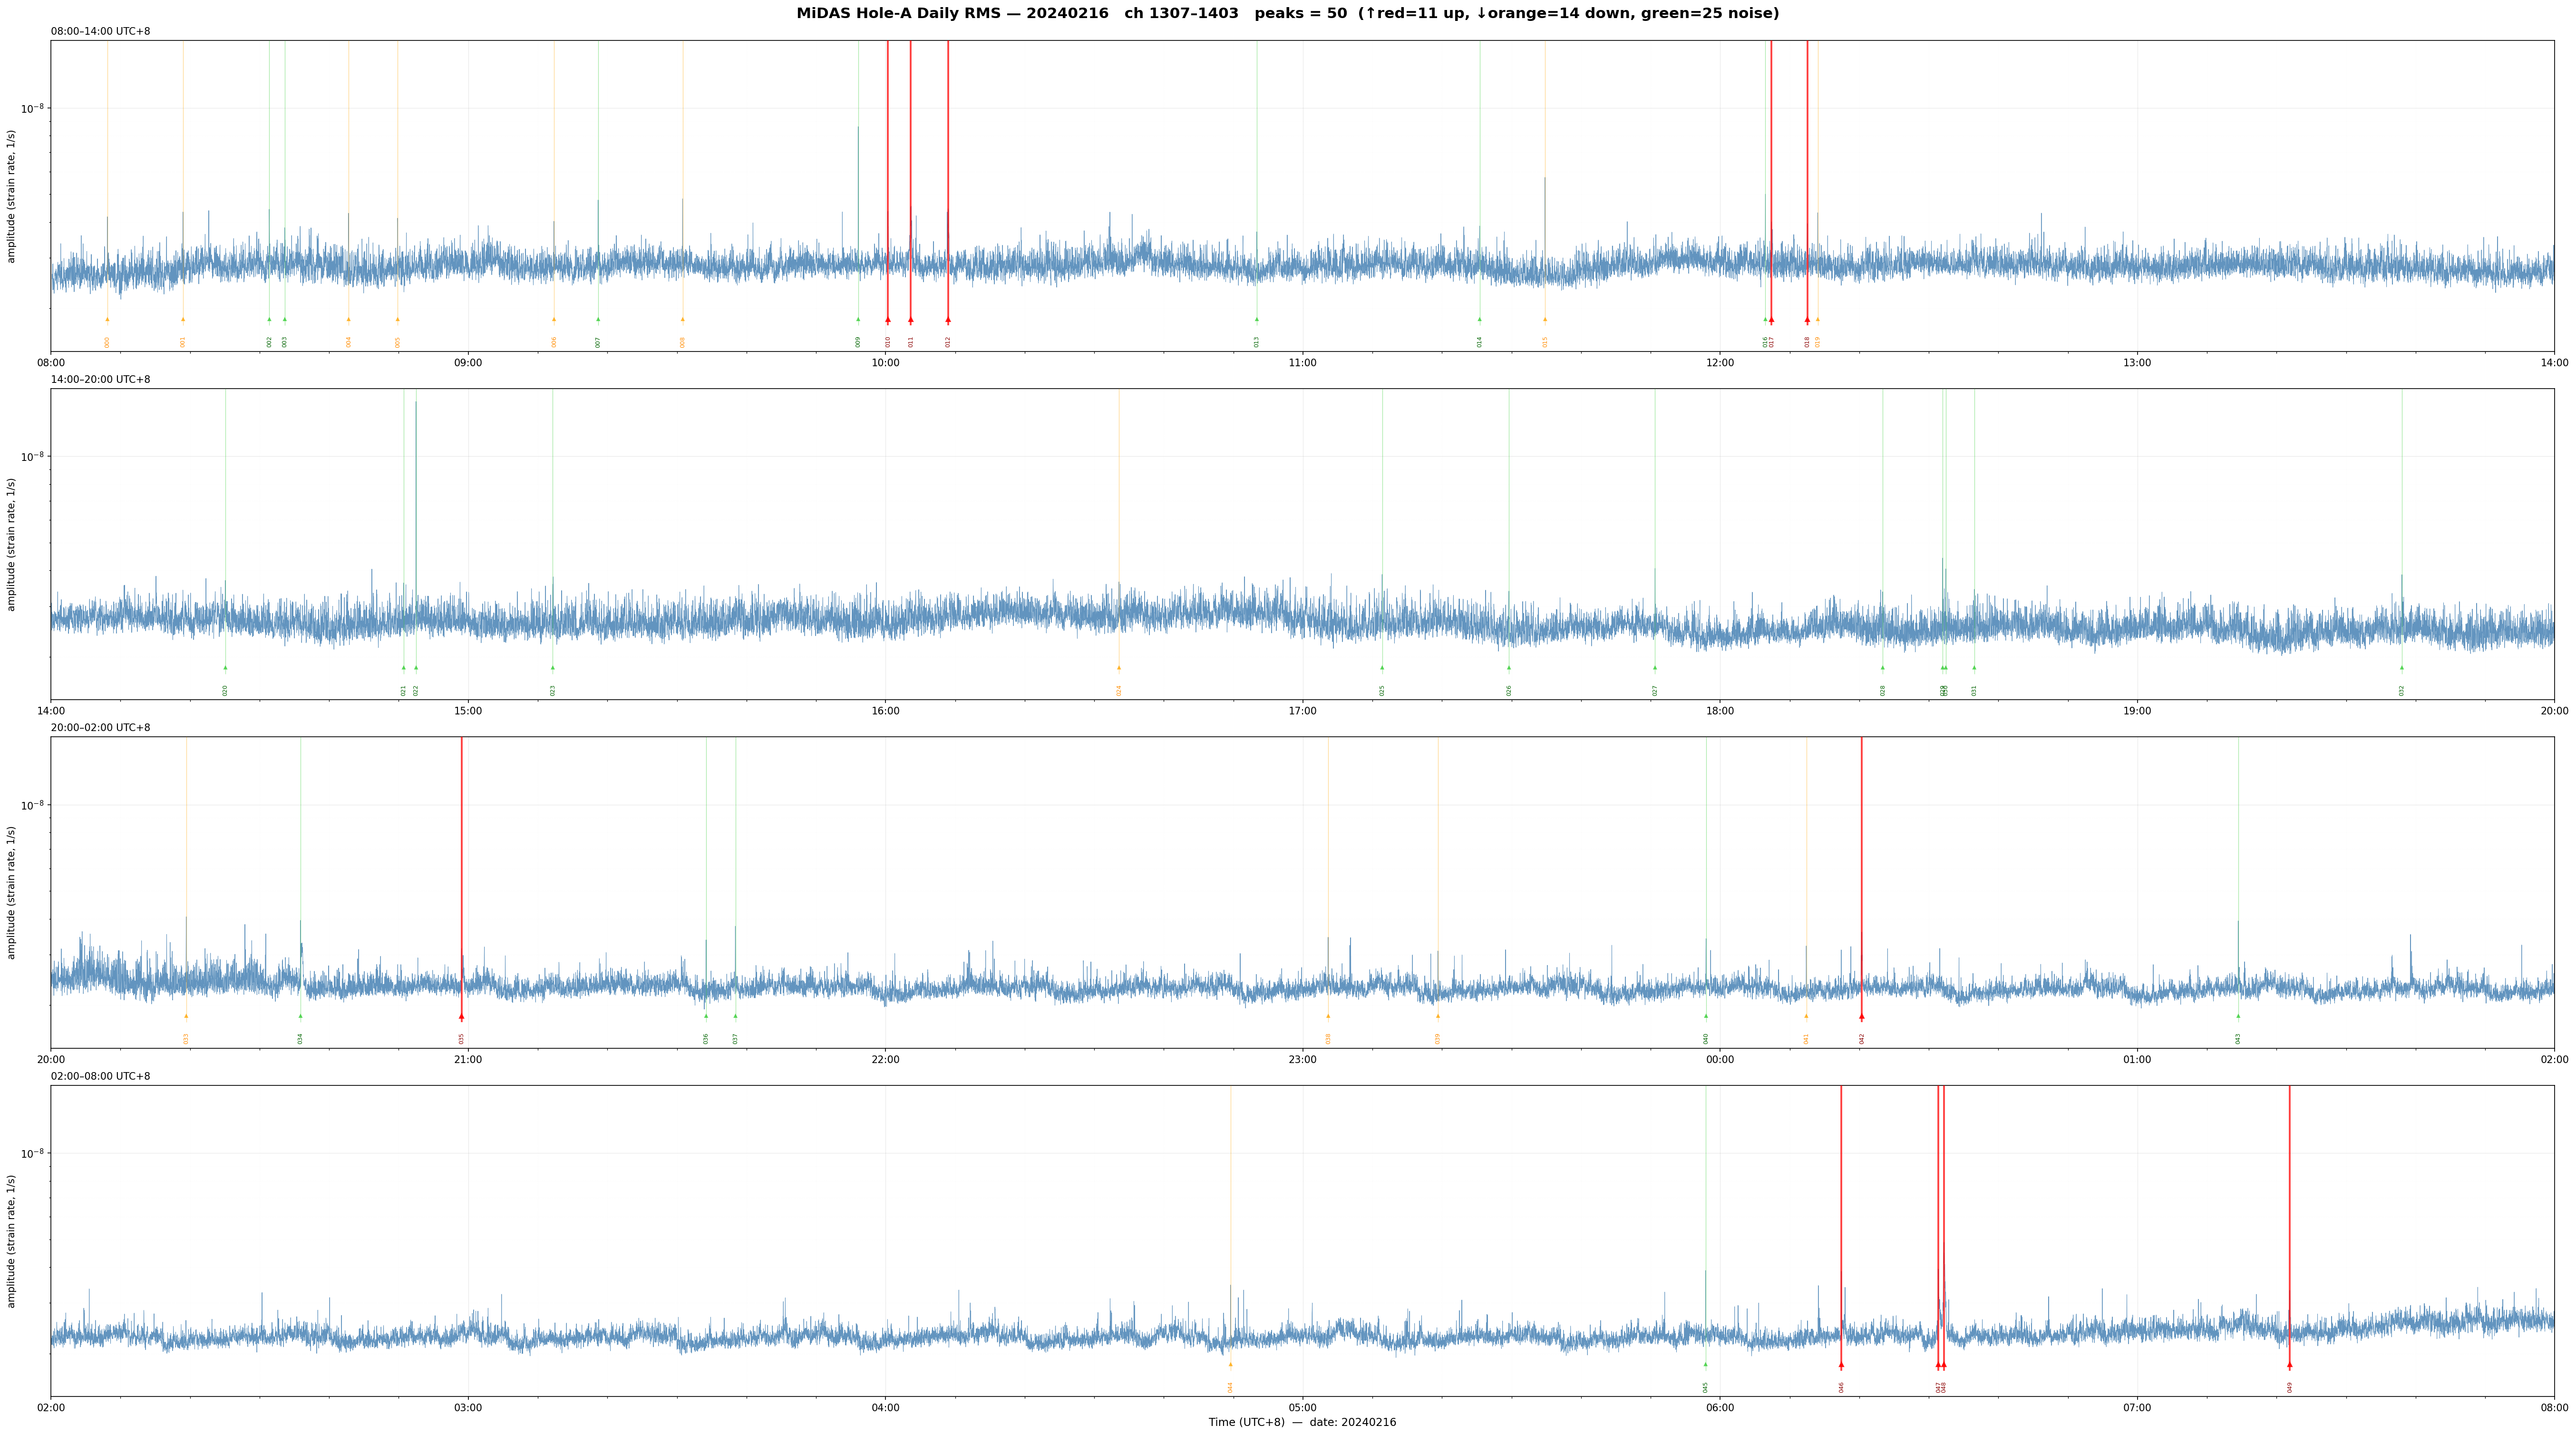Viewport: 2576px width, 1435px height.
Task: Select green noise marker 025
Action: [1382, 668]
